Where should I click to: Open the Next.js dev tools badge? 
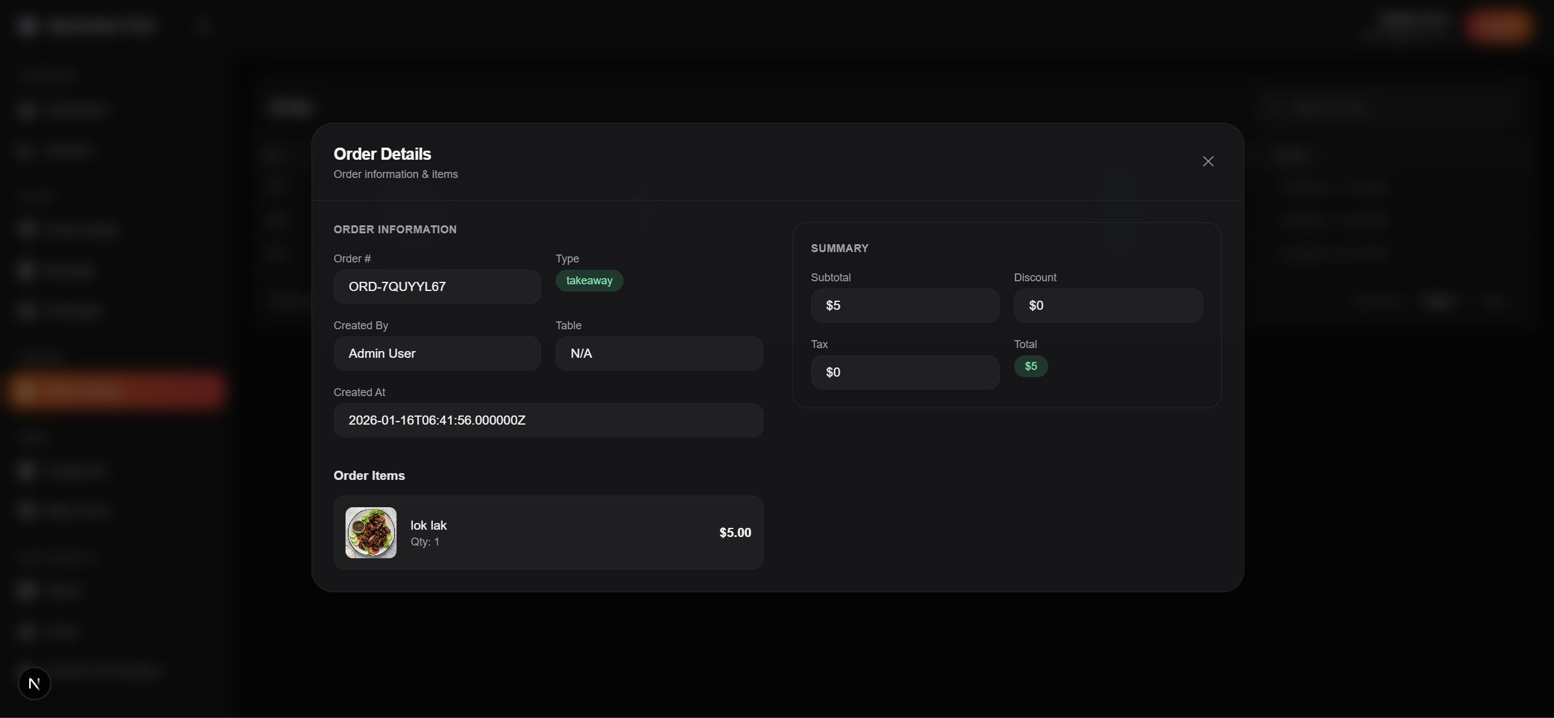[35, 683]
